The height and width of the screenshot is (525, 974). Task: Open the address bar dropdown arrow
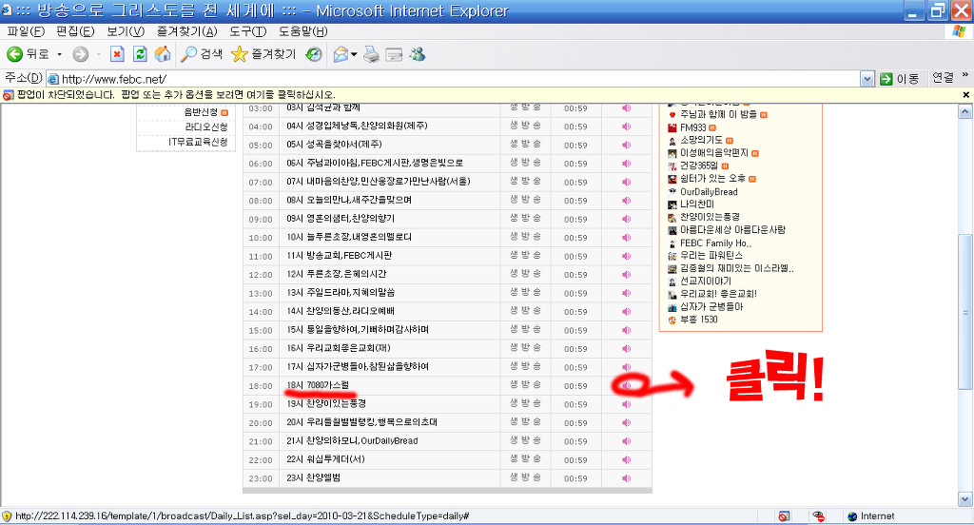(867, 78)
